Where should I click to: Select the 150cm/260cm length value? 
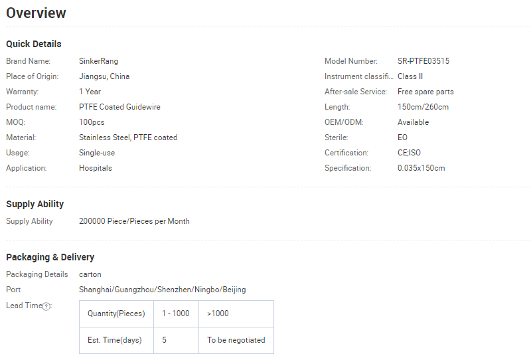(423, 107)
